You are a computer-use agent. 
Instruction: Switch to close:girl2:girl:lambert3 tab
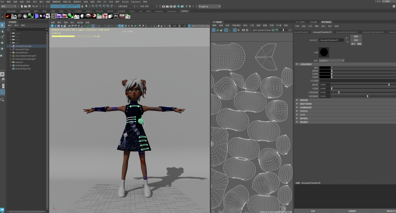[x=346, y=32]
